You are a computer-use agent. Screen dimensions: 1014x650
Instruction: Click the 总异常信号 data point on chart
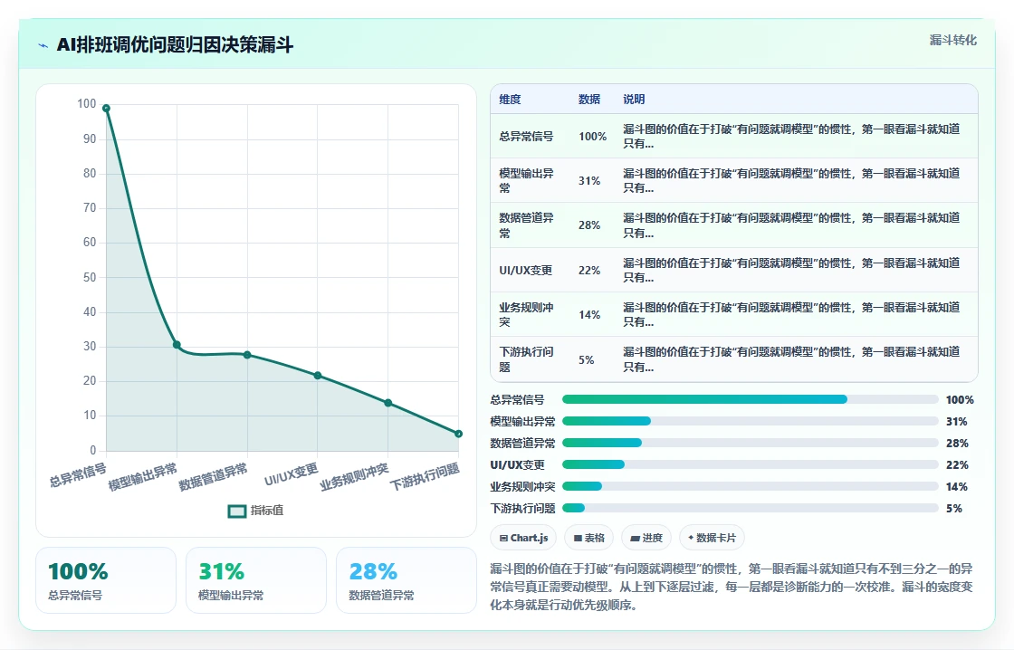pyautogui.click(x=107, y=109)
